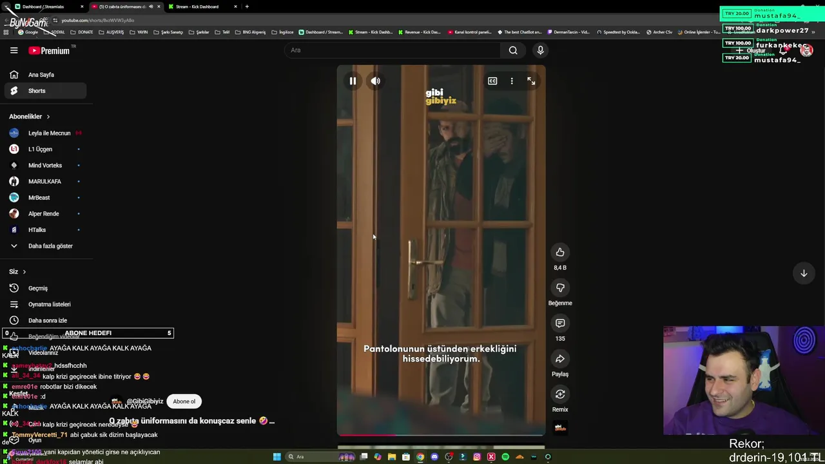Open the Kanal kontrol paneli bookmark
Screen dimensions: 825x464
coord(469,32)
